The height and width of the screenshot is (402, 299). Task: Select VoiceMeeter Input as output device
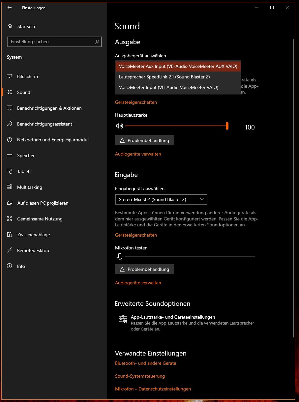(178, 87)
